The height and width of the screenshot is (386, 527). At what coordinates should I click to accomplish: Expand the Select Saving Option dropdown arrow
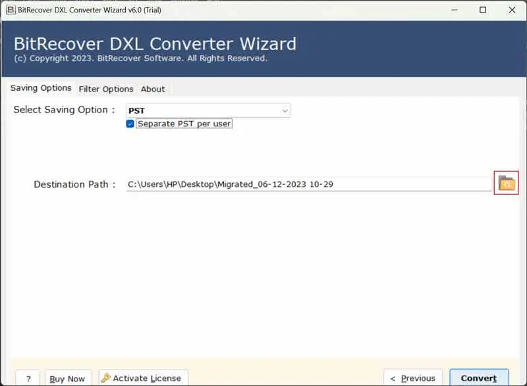[x=285, y=111]
